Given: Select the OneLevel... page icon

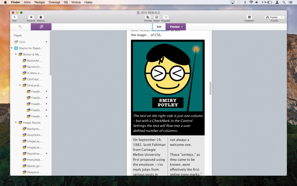Looking at the screenshot, I should [x=24, y=85].
